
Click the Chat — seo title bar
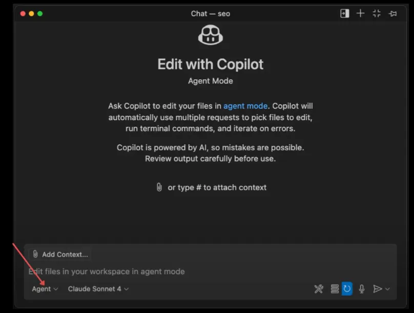coord(210,13)
